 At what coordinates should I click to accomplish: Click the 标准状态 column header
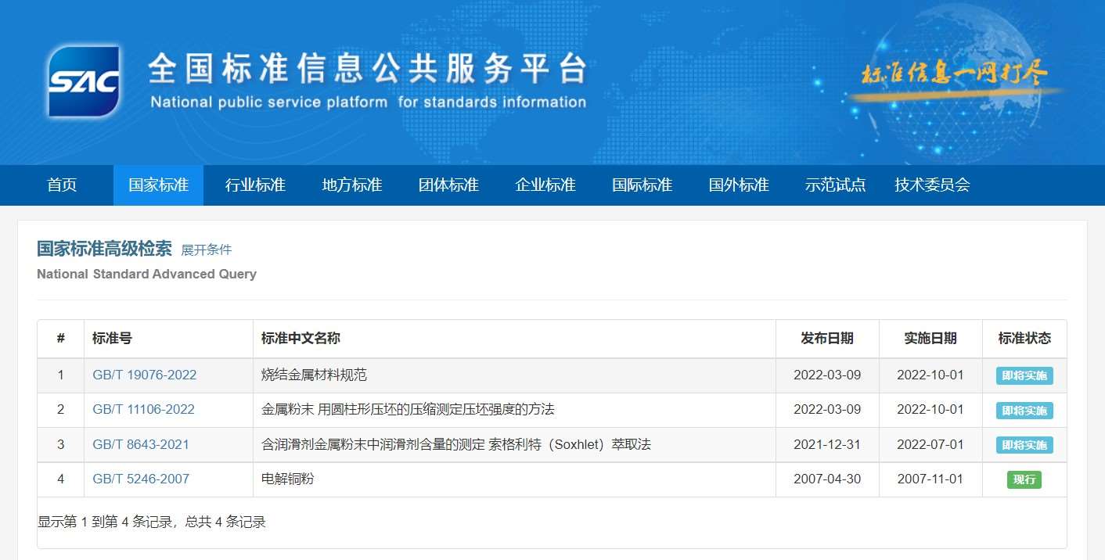pyautogui.click(x=1024, y=339)
